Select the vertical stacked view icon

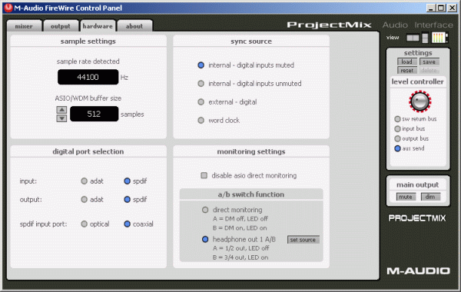tap(425, 38)
